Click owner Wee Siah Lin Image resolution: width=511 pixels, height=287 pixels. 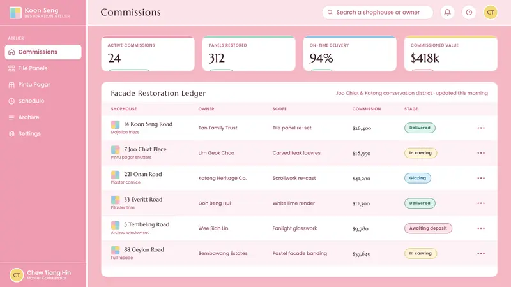(213, 228)
